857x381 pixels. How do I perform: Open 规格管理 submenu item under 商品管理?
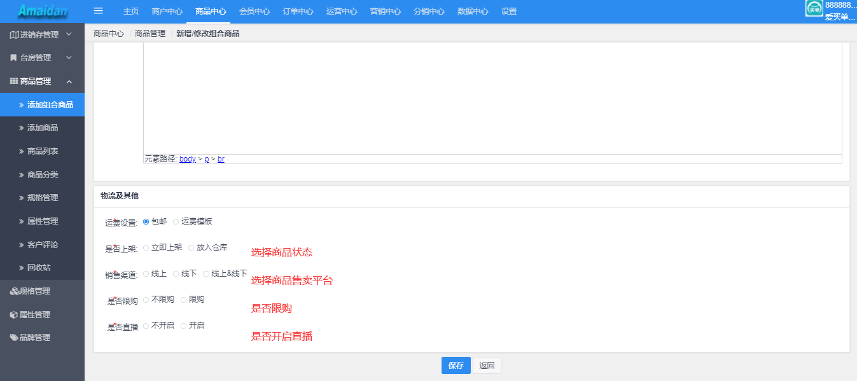42,198
